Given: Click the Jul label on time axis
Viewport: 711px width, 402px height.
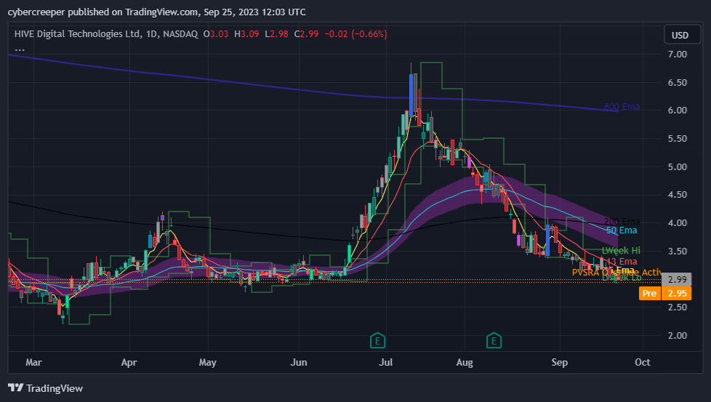Looking at the screenshot, I should point(387,361).
